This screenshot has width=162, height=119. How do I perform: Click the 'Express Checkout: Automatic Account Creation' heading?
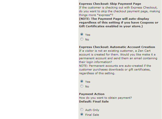click(x=117, y=47)
